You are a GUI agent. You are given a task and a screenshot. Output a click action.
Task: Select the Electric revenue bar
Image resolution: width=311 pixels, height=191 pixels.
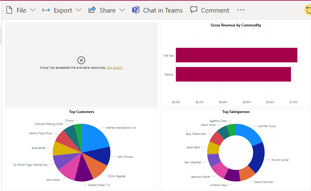click(x=233, y=74)
